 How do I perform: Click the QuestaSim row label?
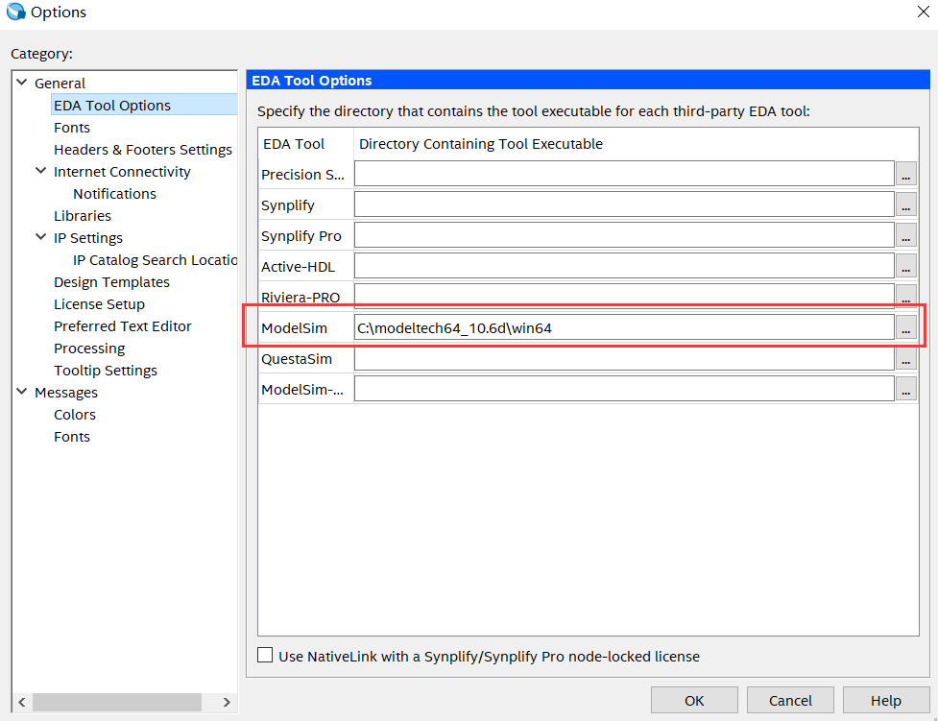(x=296, y=358)
